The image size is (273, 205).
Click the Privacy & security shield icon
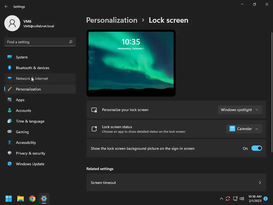pos(10,153)
